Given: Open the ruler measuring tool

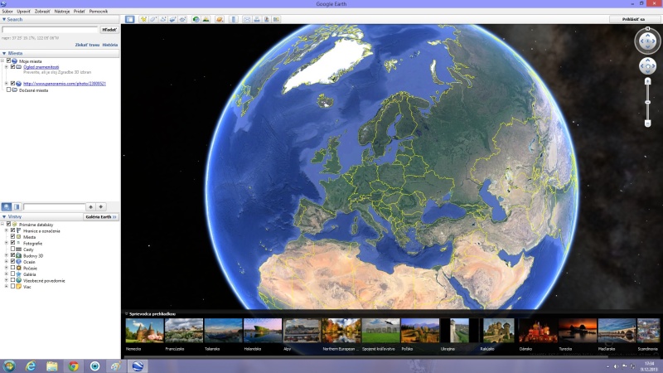Looking at the screenshot, I should 234,19.
